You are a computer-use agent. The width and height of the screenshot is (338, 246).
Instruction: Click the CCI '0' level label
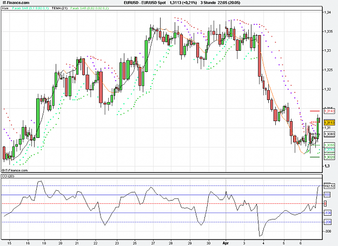(x=325, y=204)
